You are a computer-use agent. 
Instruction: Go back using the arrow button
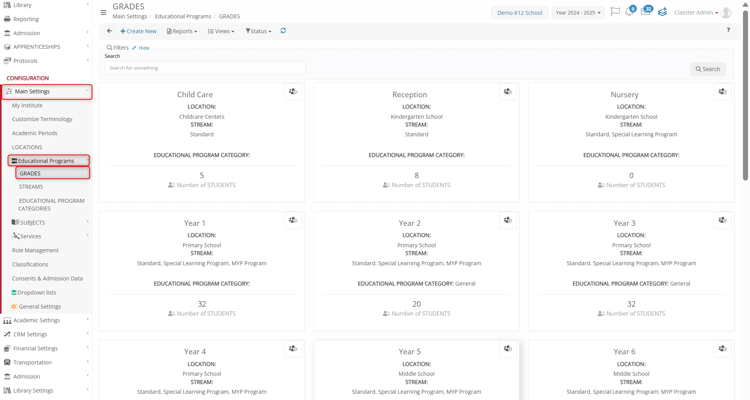[109, 31]
